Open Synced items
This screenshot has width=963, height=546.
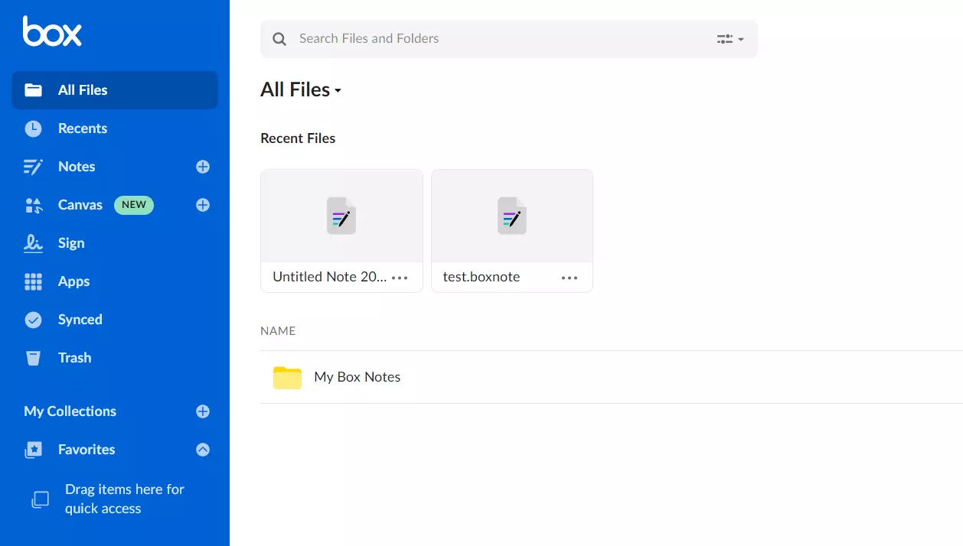pyautogui.click(x=80, y=320)
